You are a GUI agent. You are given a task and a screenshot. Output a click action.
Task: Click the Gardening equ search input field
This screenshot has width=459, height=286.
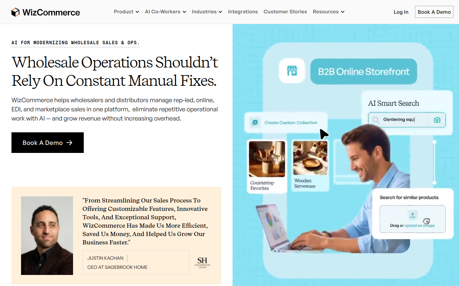coord(407,120)
